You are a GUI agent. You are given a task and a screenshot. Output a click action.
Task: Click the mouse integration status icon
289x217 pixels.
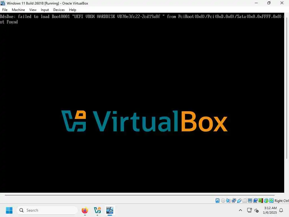pos(266,201)
